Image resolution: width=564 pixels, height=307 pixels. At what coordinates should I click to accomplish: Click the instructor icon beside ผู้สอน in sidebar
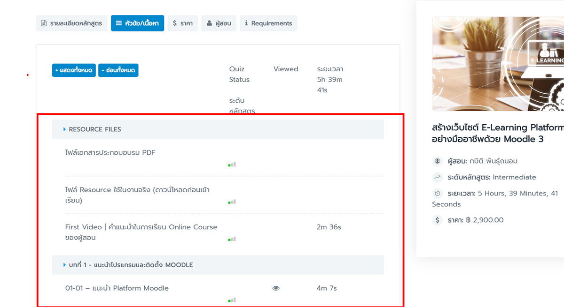(437, 162)
